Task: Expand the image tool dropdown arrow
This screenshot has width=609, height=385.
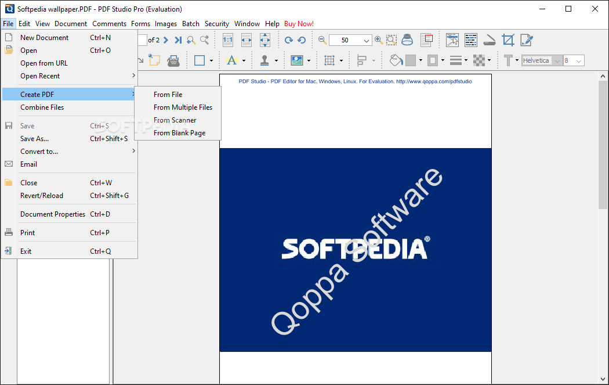Action: (309, 60)
